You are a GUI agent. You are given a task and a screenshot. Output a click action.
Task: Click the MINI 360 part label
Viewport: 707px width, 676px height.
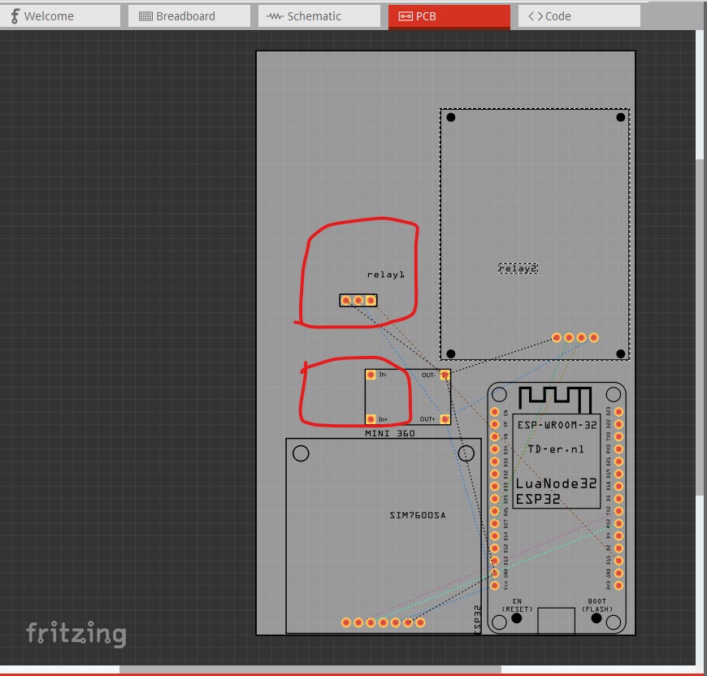(x=390, y=434)
